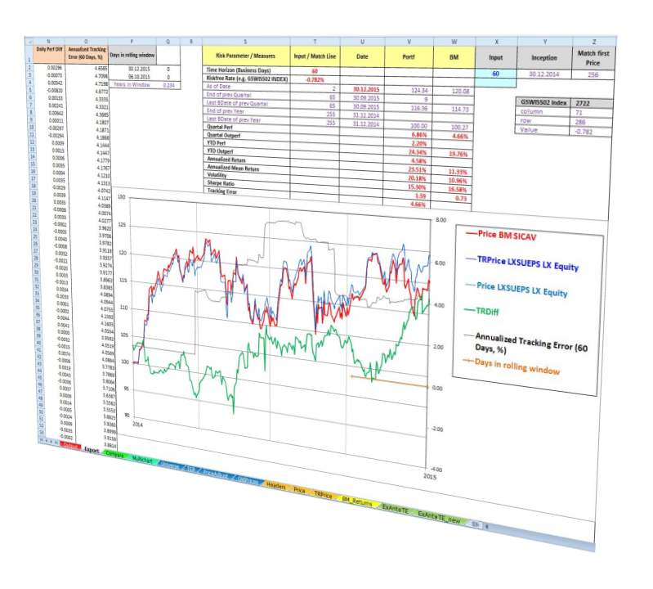Click the yellow 'Portf' header cell
Viewport: 653px width, 589px height.
tap(409, 57)
